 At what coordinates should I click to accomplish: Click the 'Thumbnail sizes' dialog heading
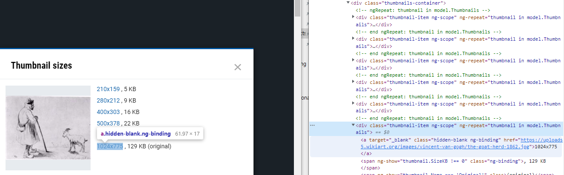point(41,65)
